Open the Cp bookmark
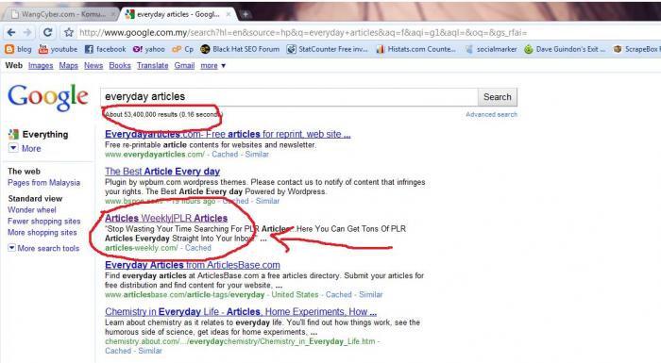The image size is (661, 363). pyautogui.click(x=182, y=49)
